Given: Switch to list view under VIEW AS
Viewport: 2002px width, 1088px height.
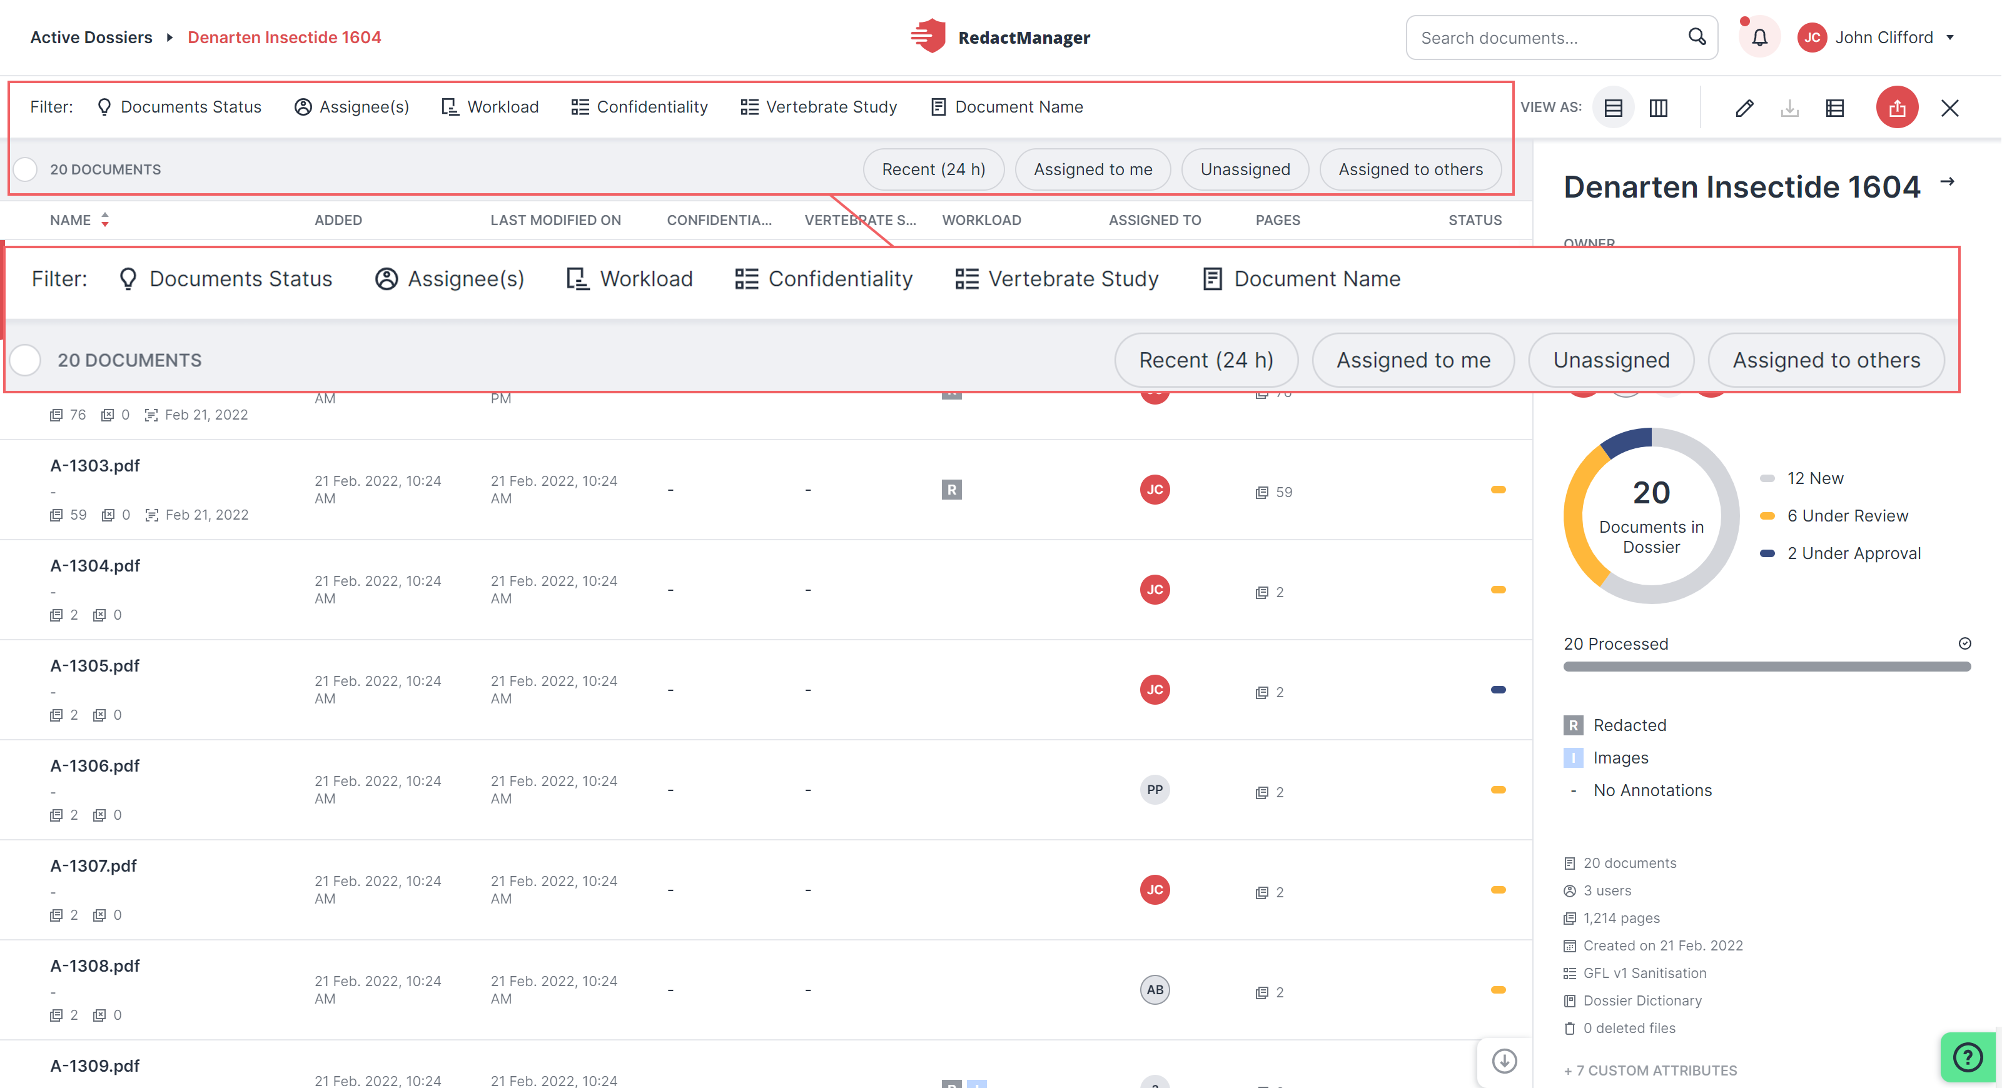Looking at the screenshot, I should click(1614, 108).
